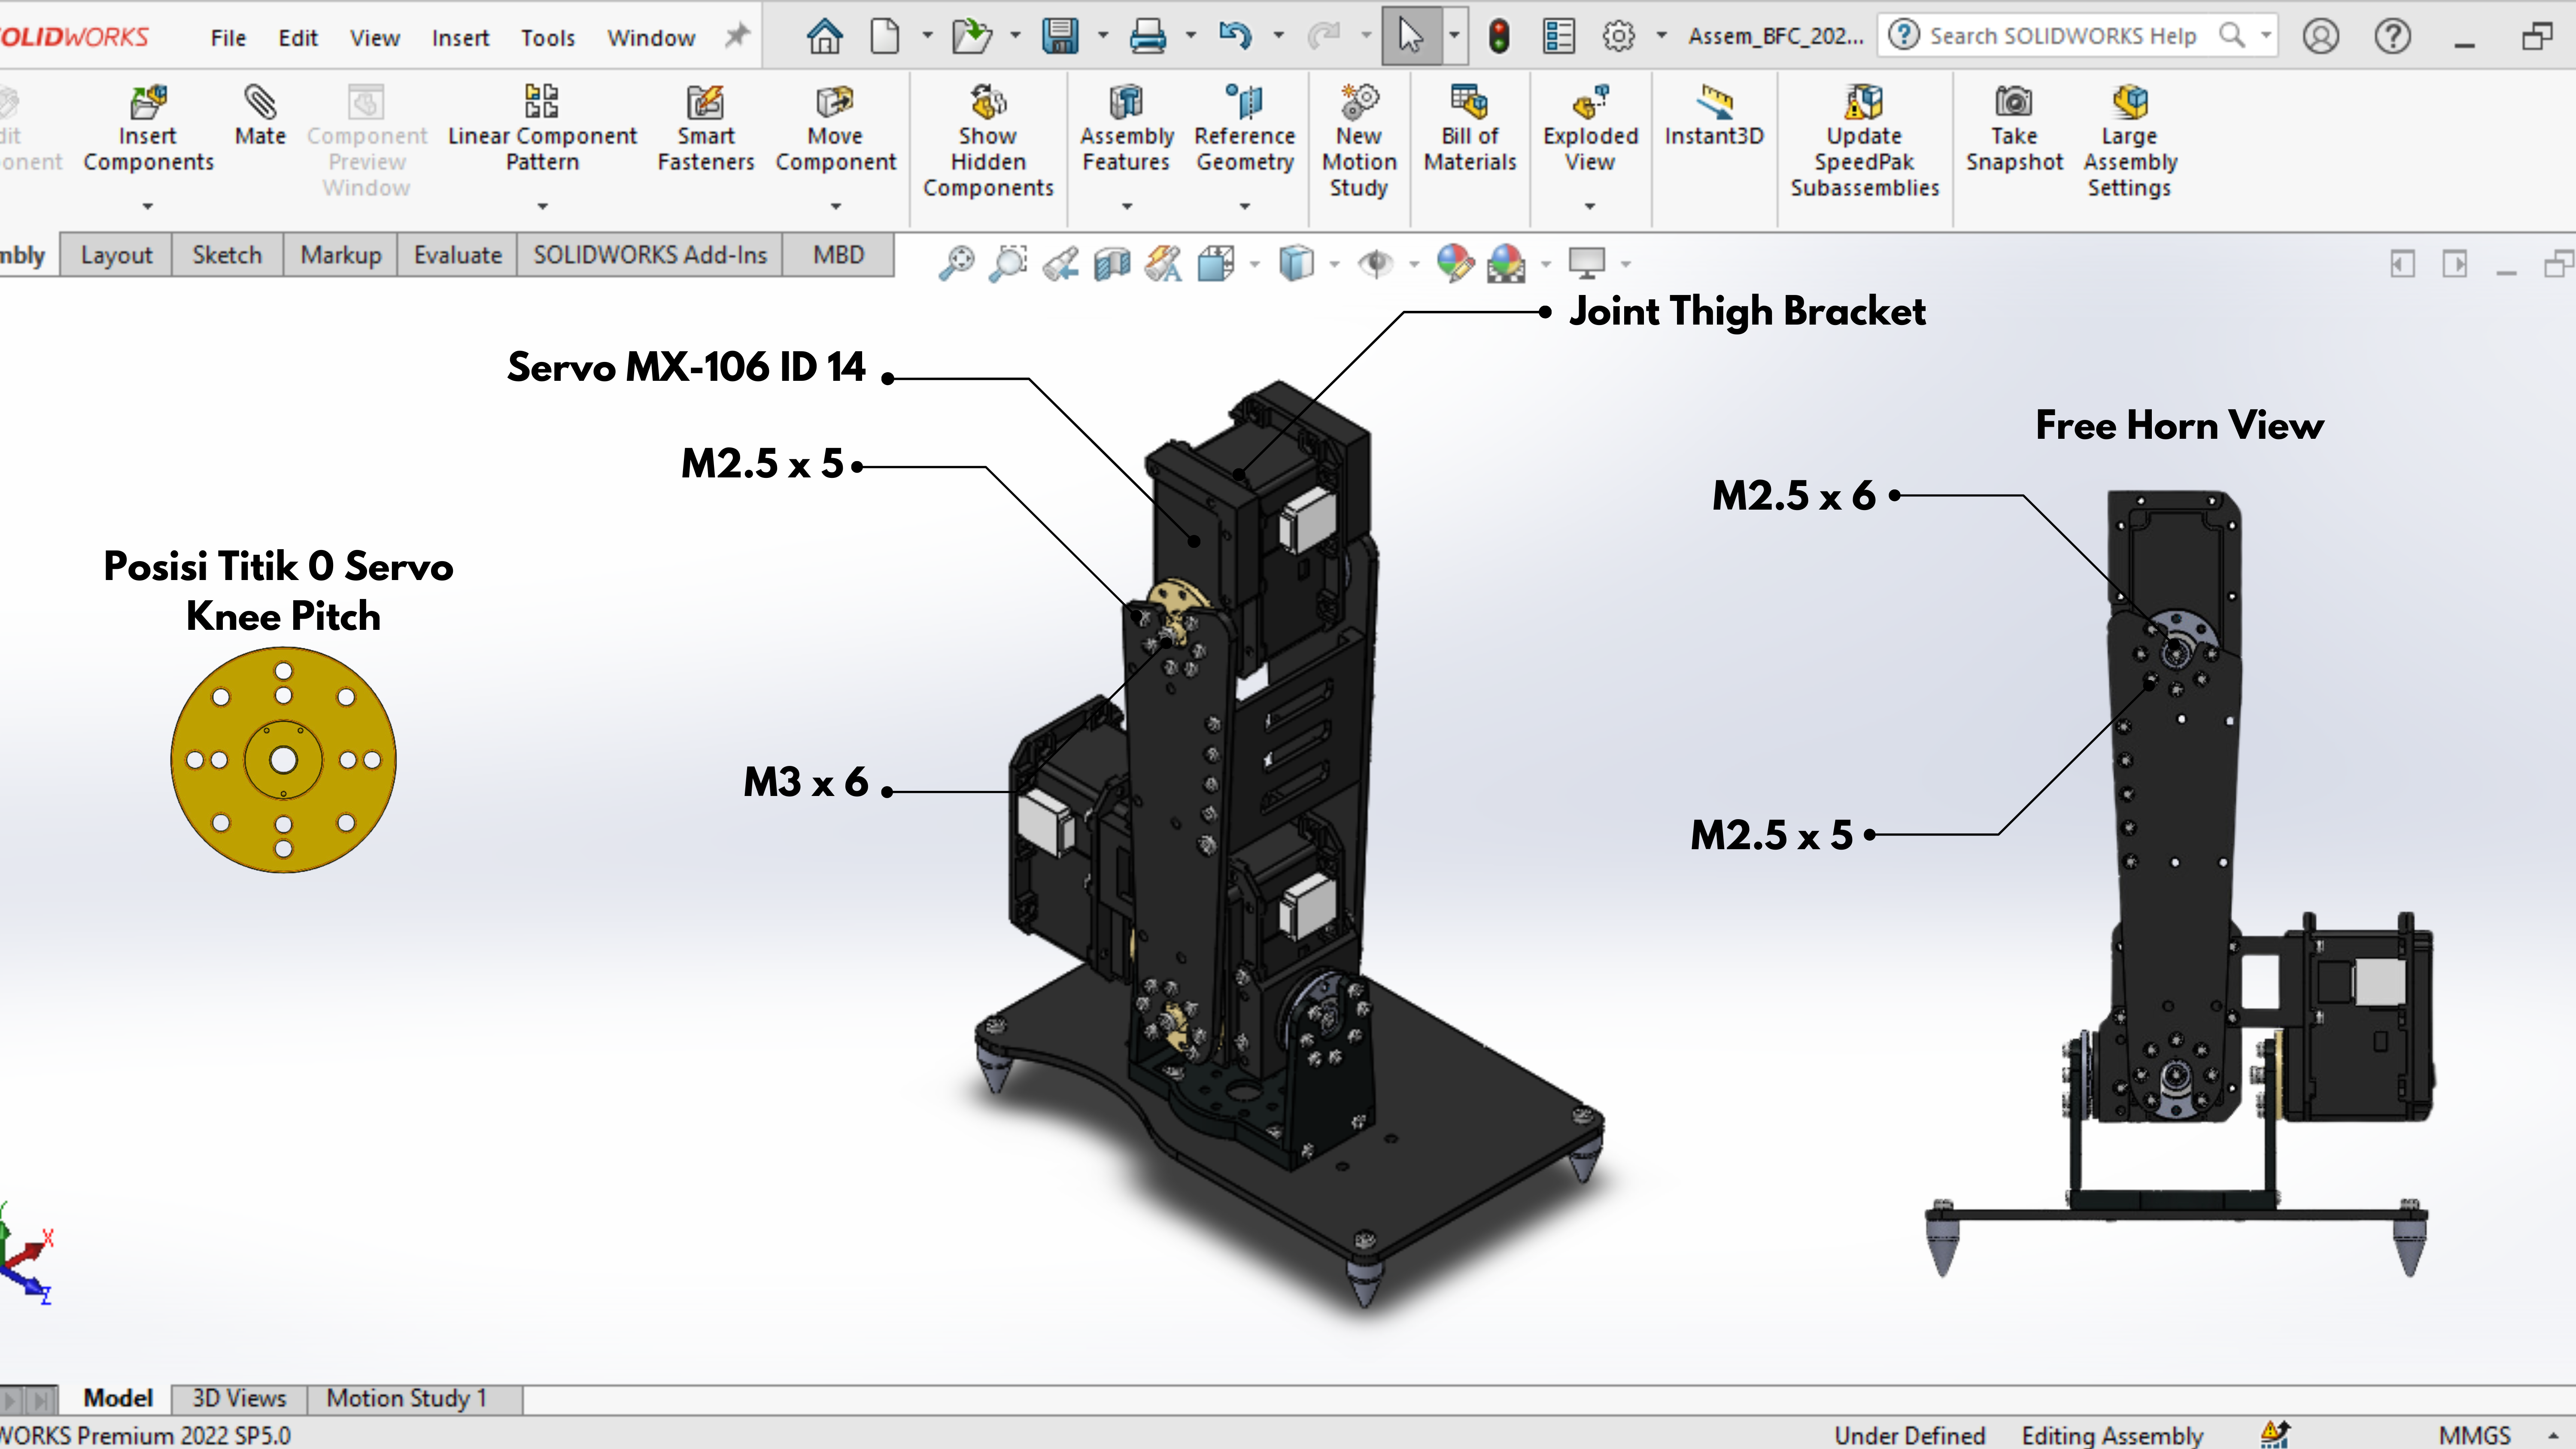2576x1449 pixels.
Task: Take Snapshot with the camera icon
Action: (2014, 128)
